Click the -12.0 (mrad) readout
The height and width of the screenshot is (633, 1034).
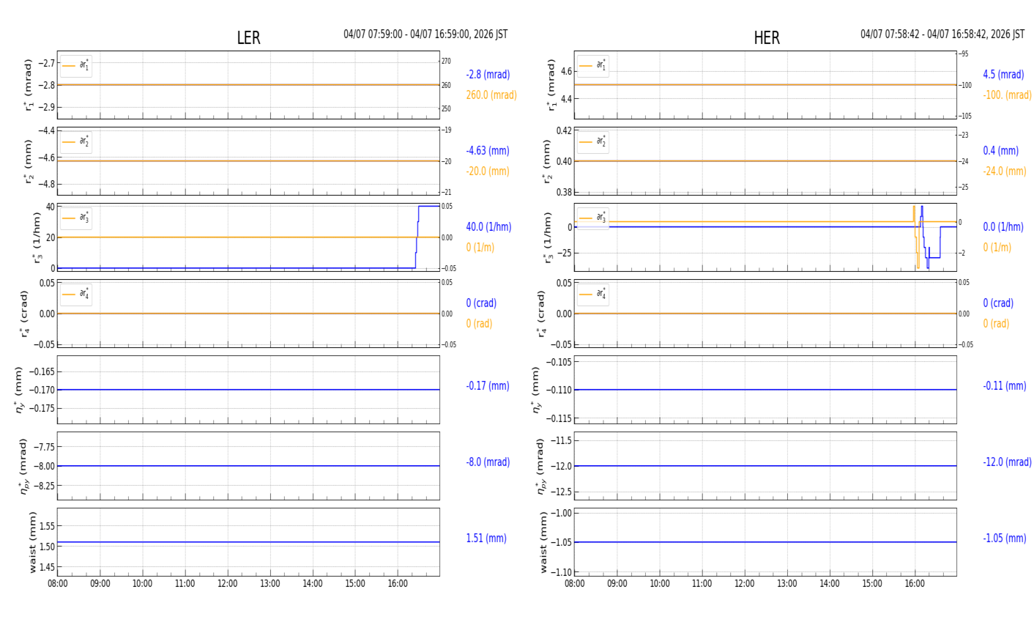click(x=1007, y=462)
